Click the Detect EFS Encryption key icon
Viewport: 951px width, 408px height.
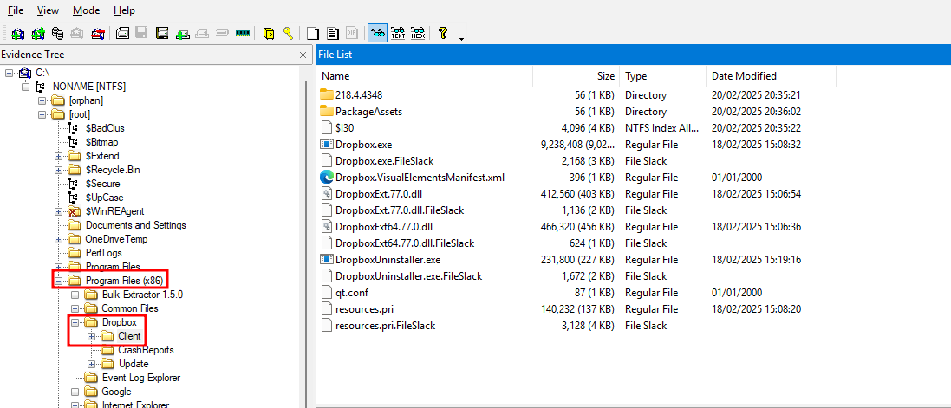click(x=288, y=33)
